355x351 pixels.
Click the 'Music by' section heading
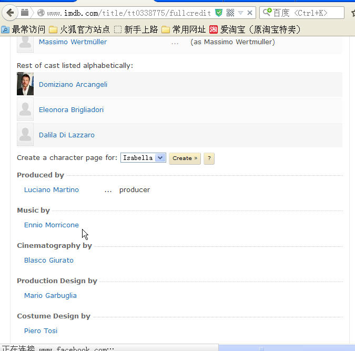point(33,210)
